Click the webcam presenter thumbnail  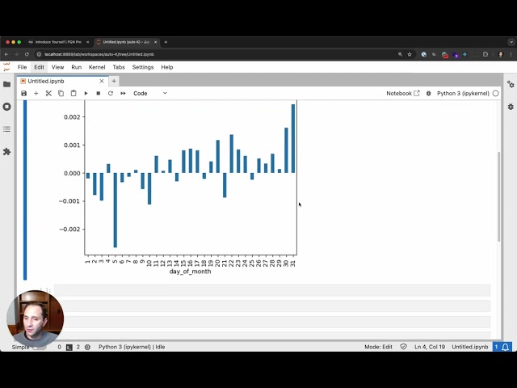pos(35,318)
